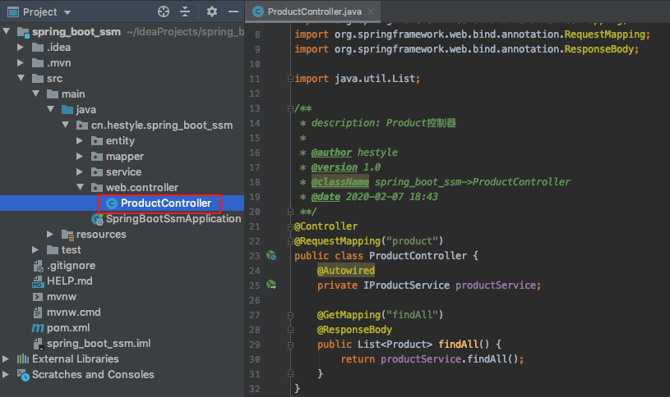Expand the mapper package

pyautogui.click(x=80, y=156)
